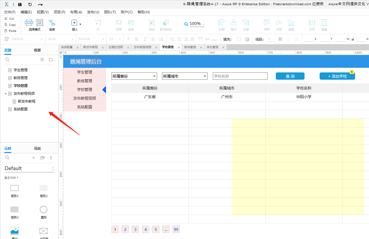Close the 系统配置 document tab

(78, 48)
